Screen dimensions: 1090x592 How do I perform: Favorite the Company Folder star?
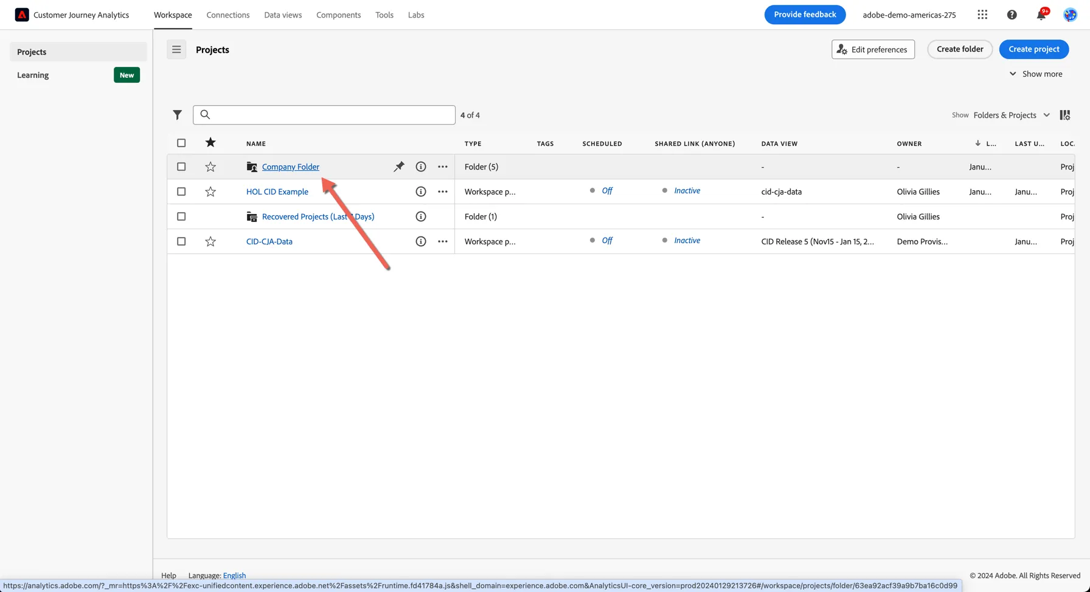coord(210,167)
